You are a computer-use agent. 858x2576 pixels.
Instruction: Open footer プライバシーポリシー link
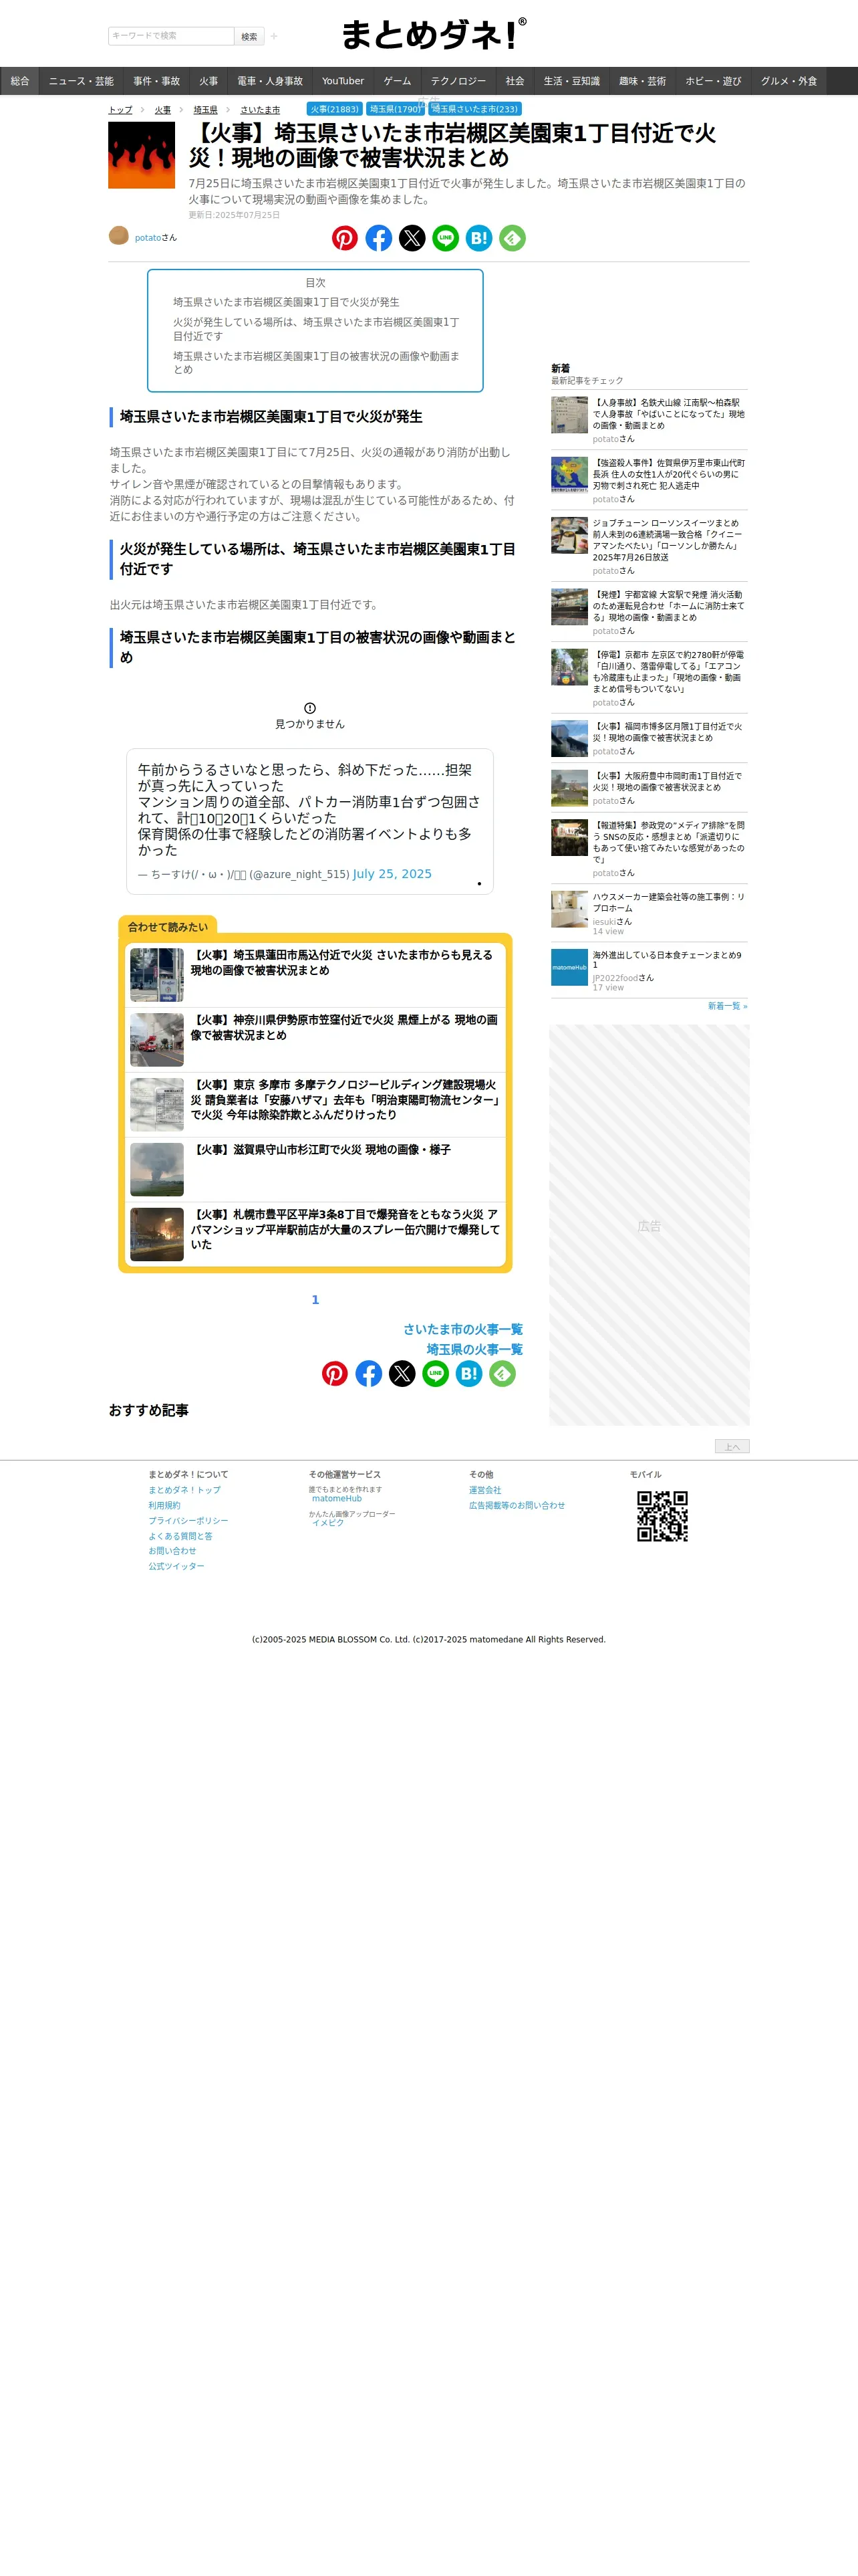tap(189, 1521)
